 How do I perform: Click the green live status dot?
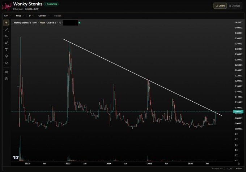[79, 23]
